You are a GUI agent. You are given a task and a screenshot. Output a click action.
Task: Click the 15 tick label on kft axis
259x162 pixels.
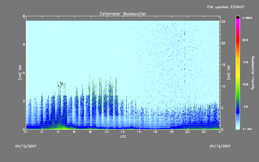coord(223,65)
